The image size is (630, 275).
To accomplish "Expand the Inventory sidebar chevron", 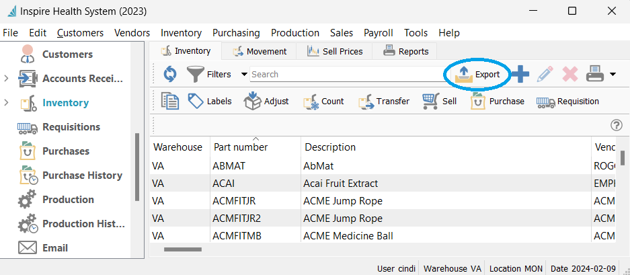I will (x=6, y=103).
